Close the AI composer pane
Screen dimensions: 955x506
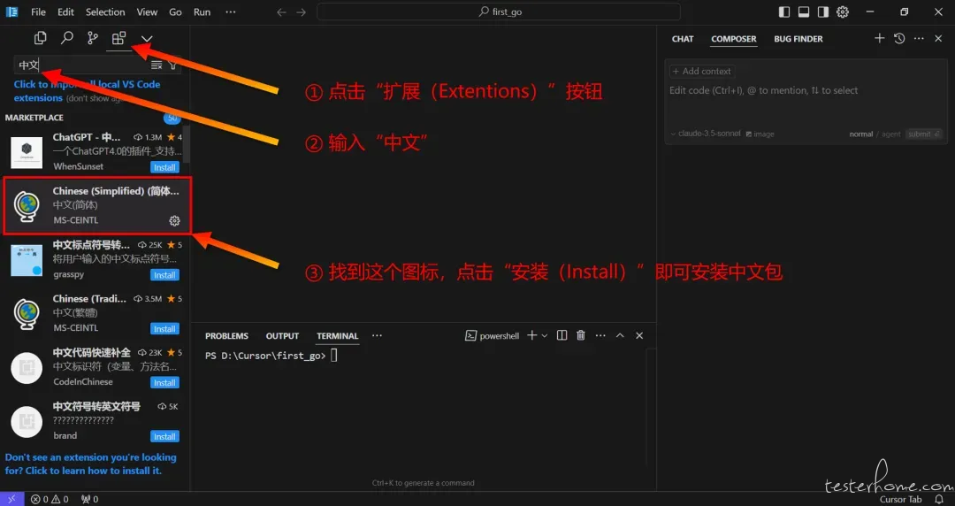point(938,38)
